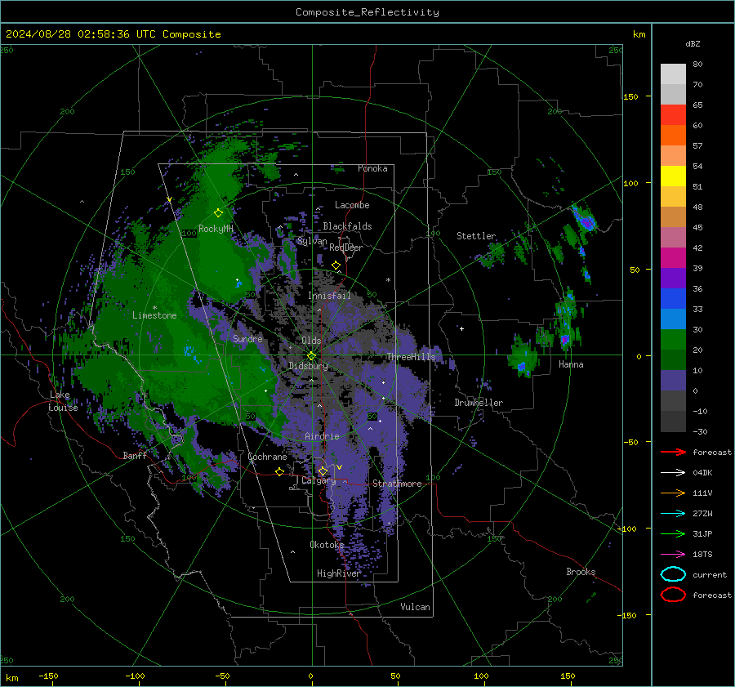735x687 pixels.
Task: Click the Lake Louise label
Action: (x=63, y=401)
